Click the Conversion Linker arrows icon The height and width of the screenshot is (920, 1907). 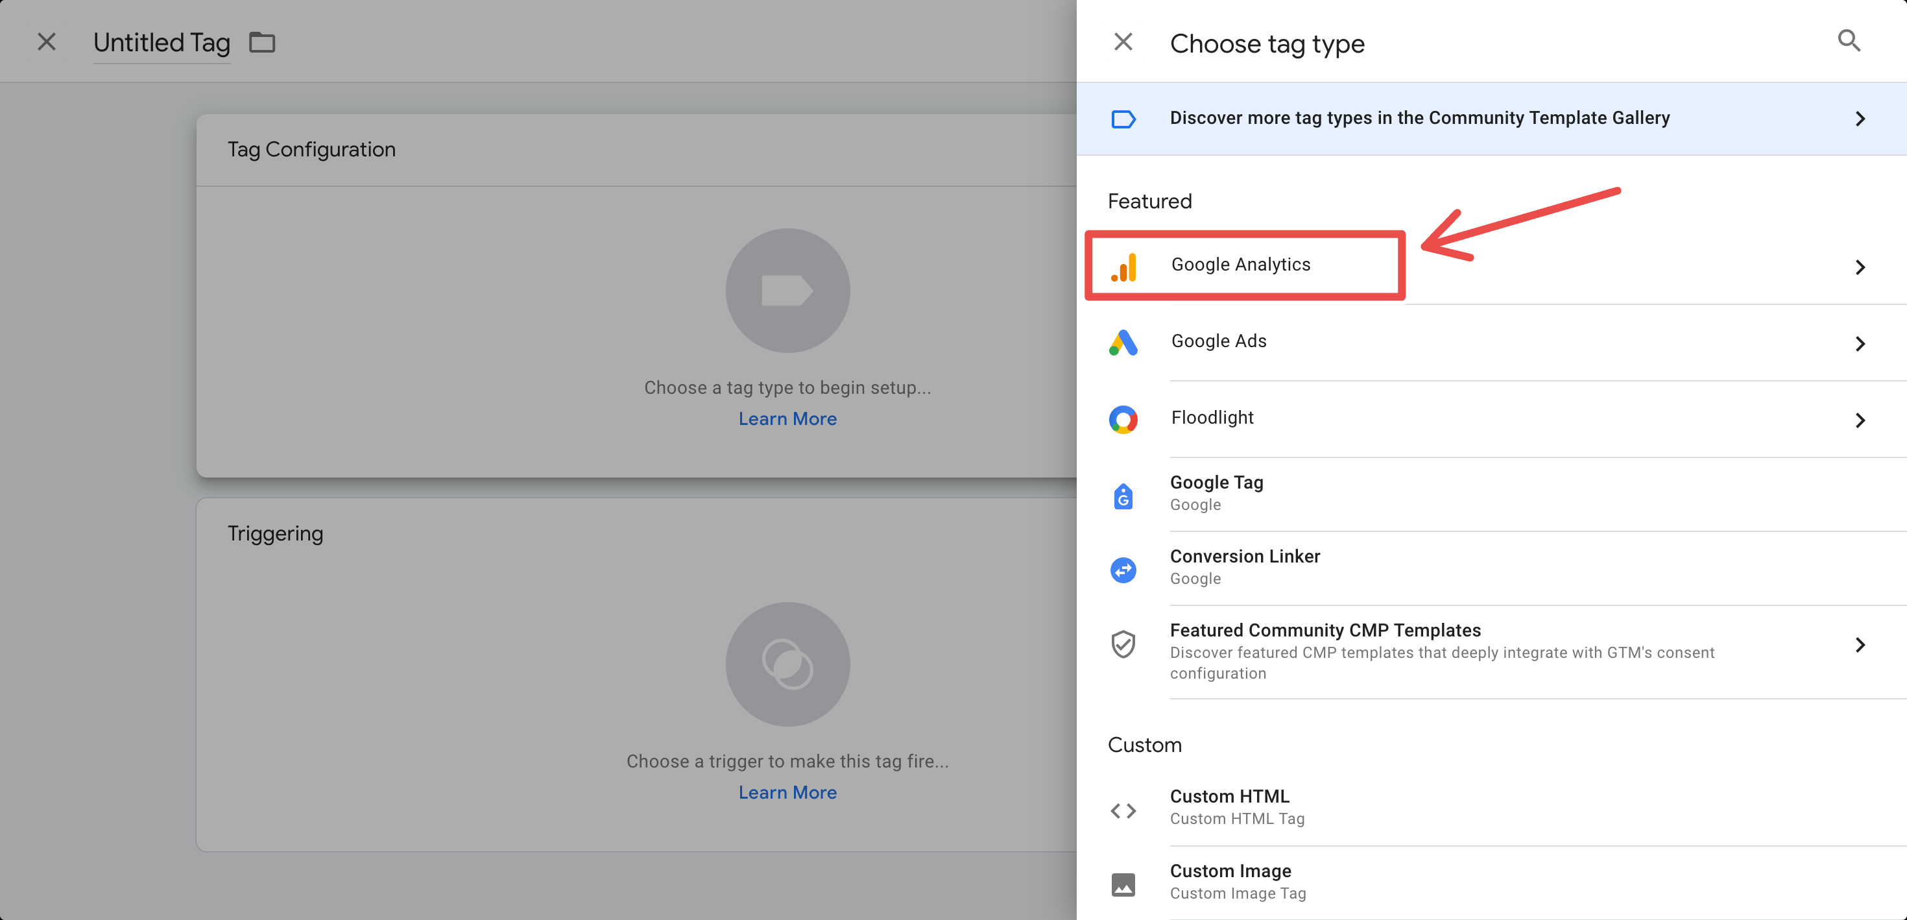click(x=1123, y=570)
